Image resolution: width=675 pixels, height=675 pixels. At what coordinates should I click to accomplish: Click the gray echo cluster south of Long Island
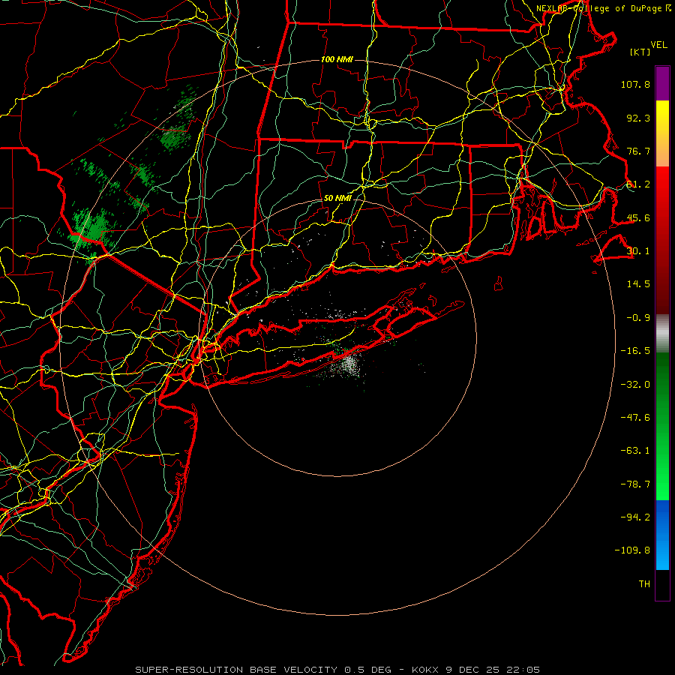[349, 366]
